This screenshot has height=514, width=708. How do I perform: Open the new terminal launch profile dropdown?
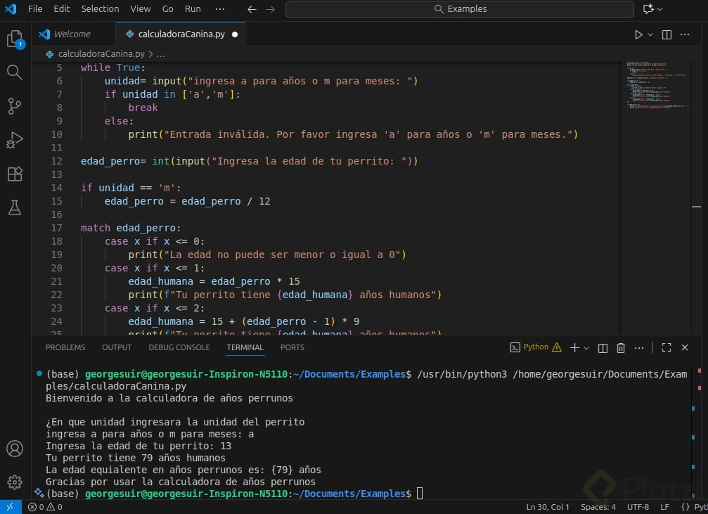pyautogui.click(x=586, y=347)
